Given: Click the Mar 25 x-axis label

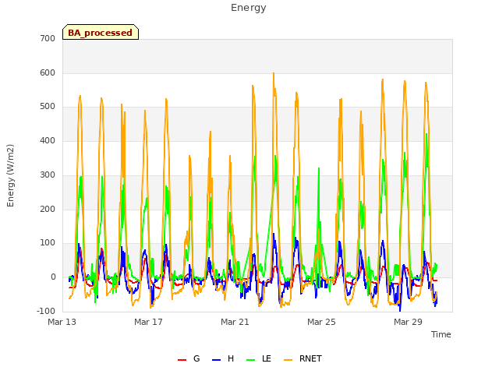Looking at the screenshot, I should [321, 322].
